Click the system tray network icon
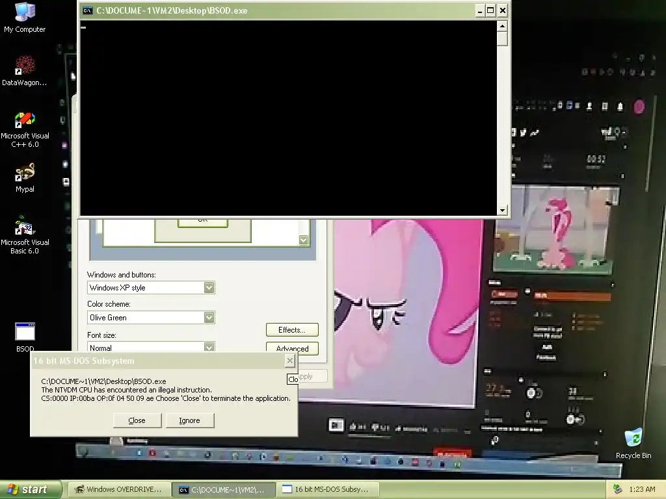This screenshot has height=499, width=666. 617,489
